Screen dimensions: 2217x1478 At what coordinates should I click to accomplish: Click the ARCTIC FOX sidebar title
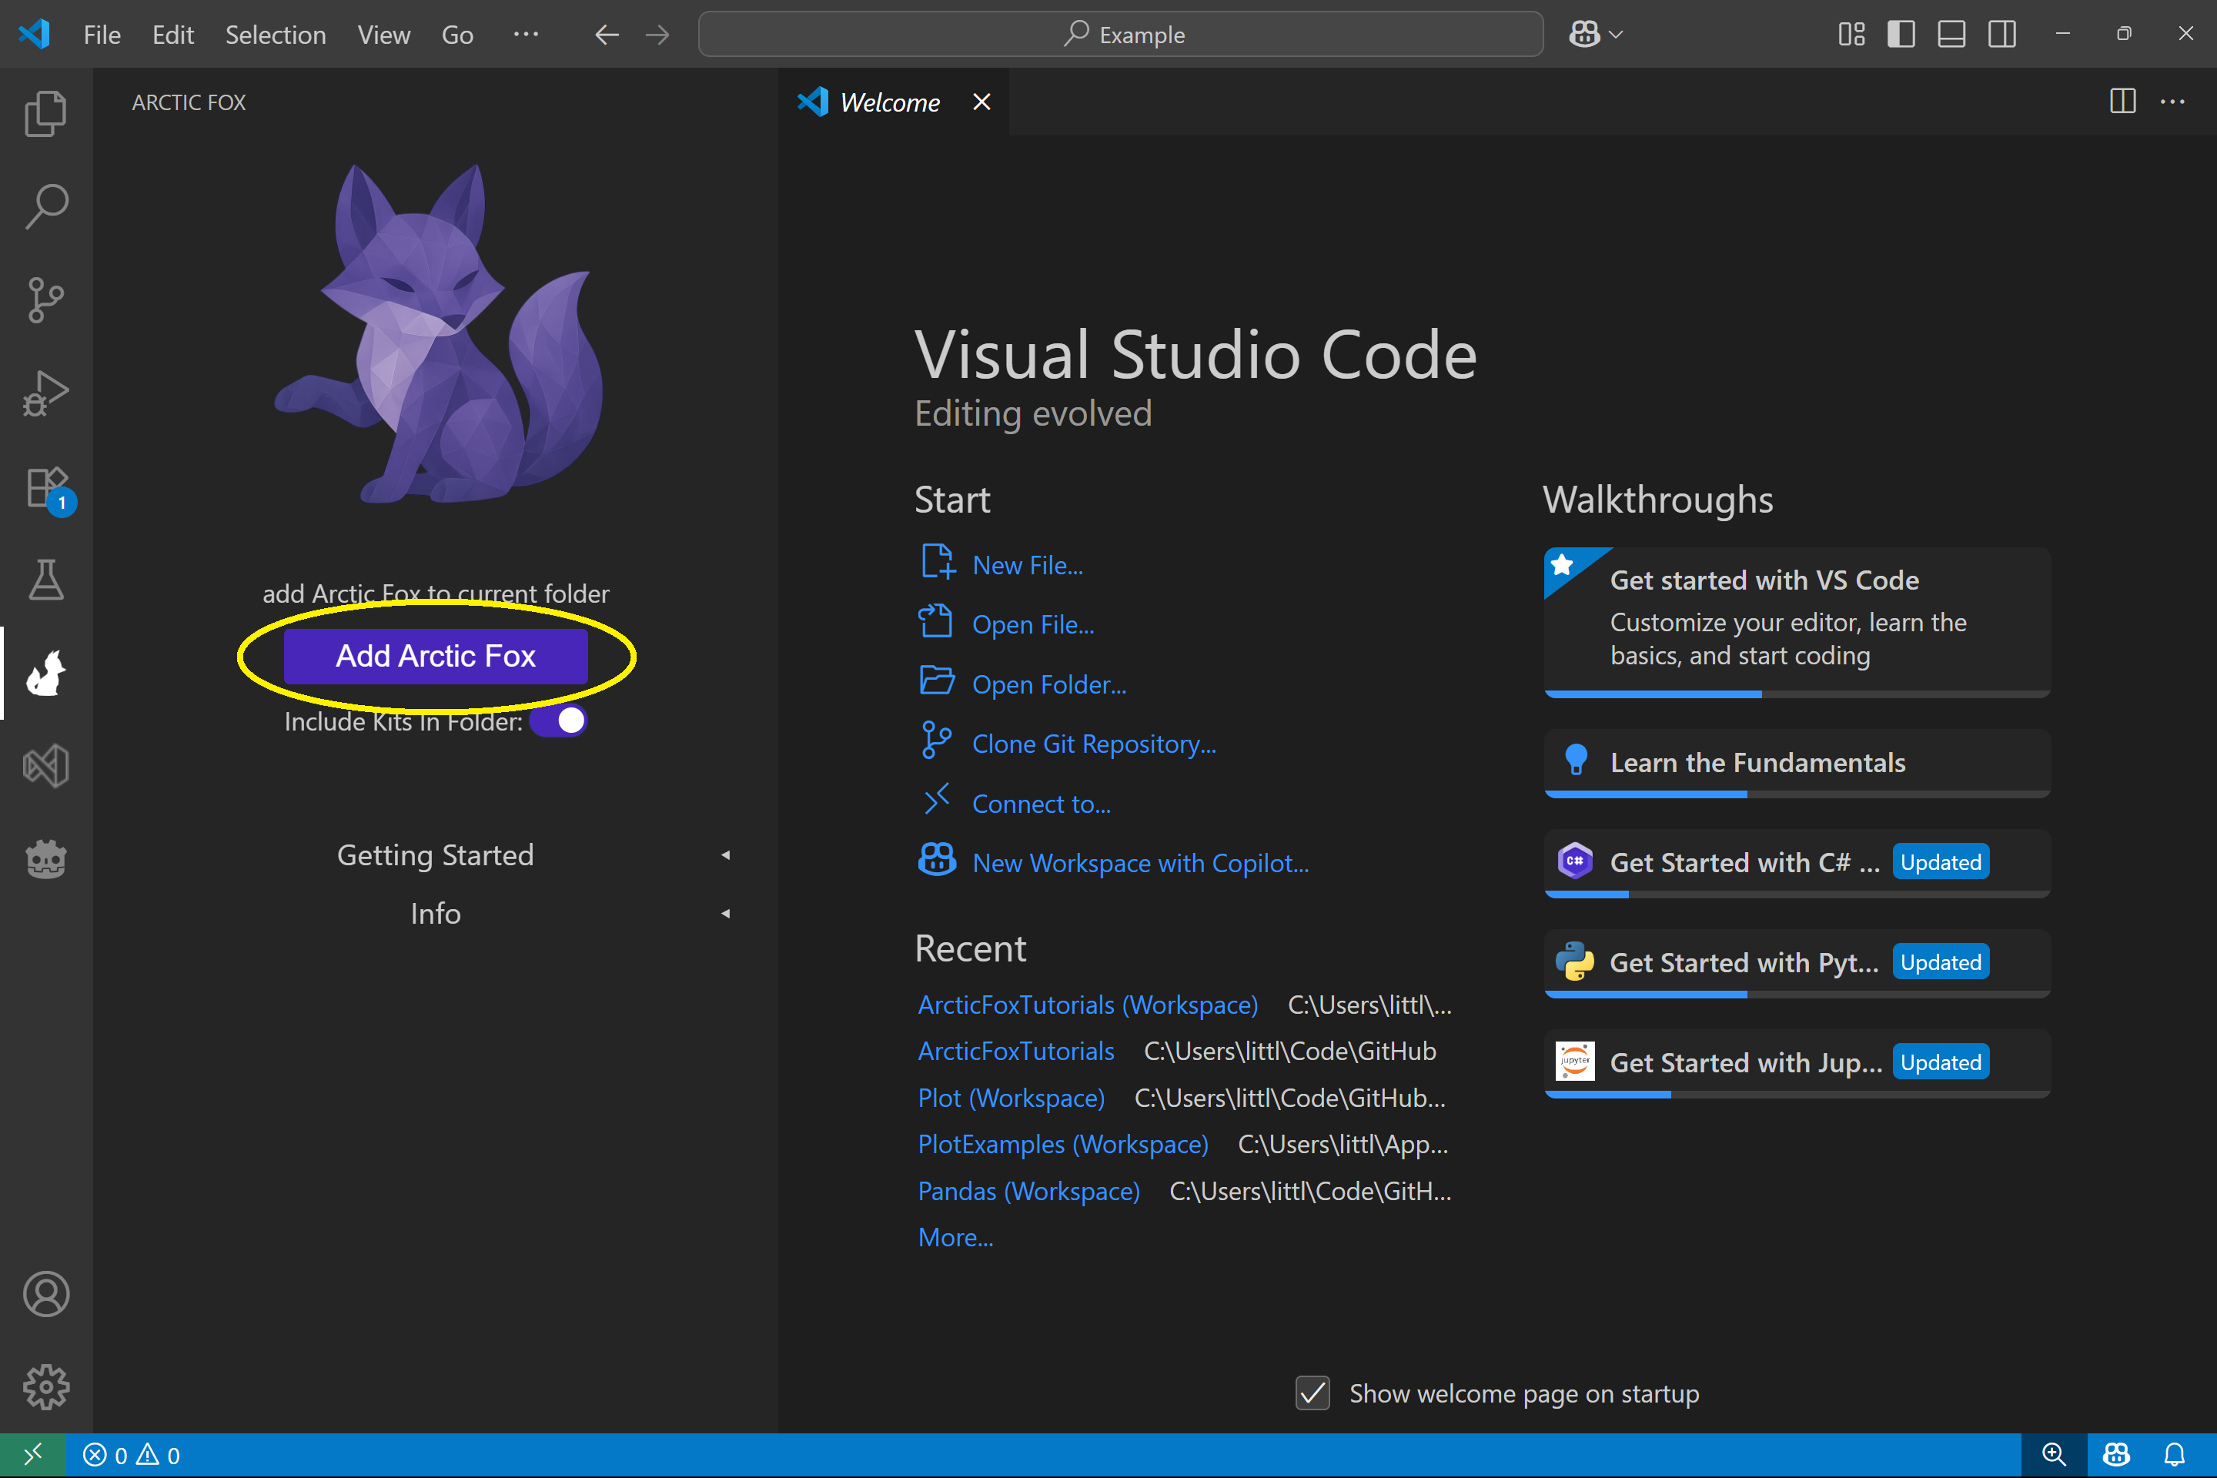tap(189, 102)
